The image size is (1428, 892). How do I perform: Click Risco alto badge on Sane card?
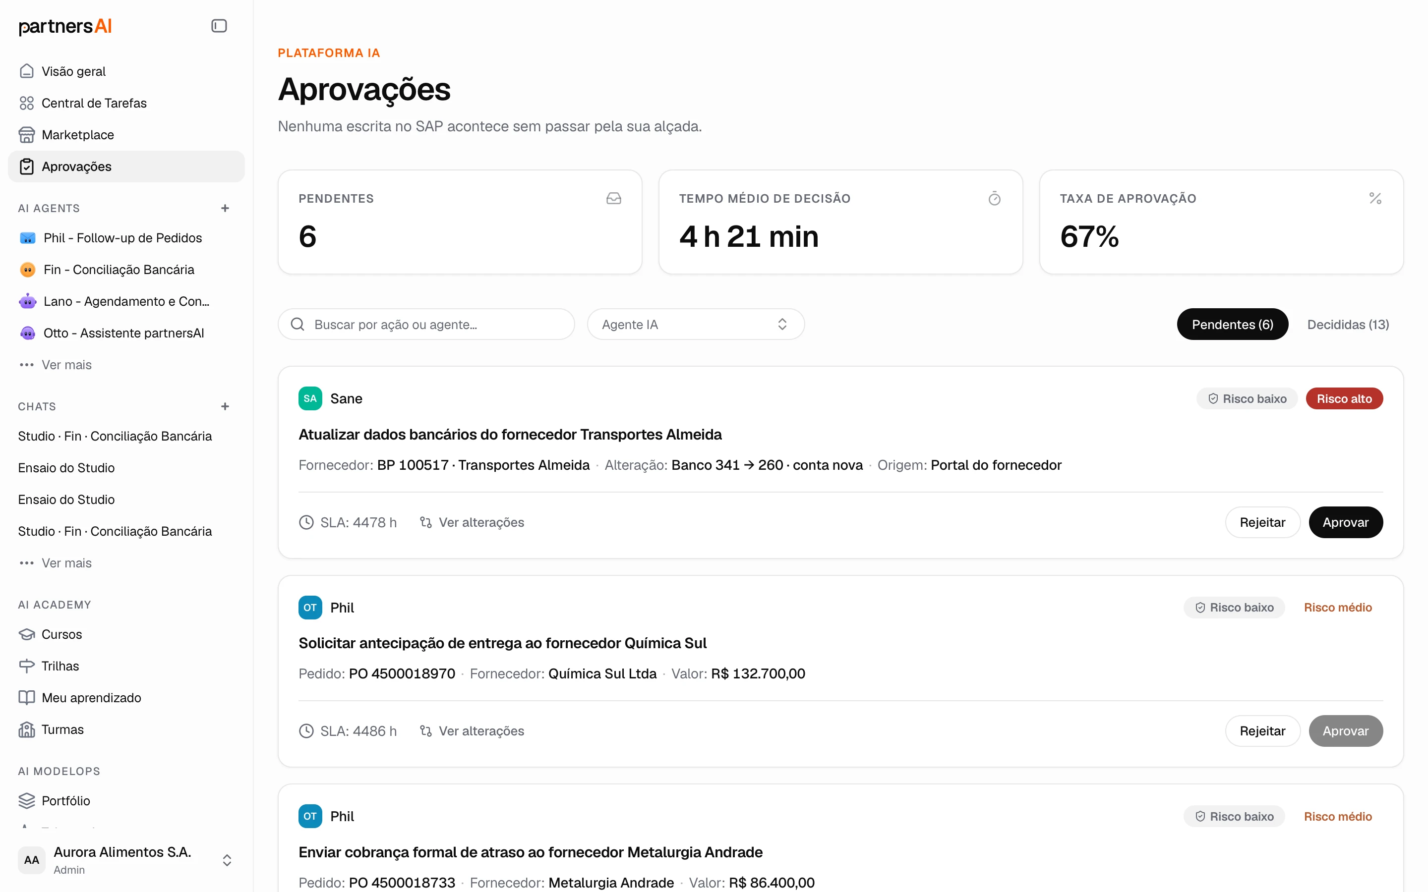point(1344,398)
